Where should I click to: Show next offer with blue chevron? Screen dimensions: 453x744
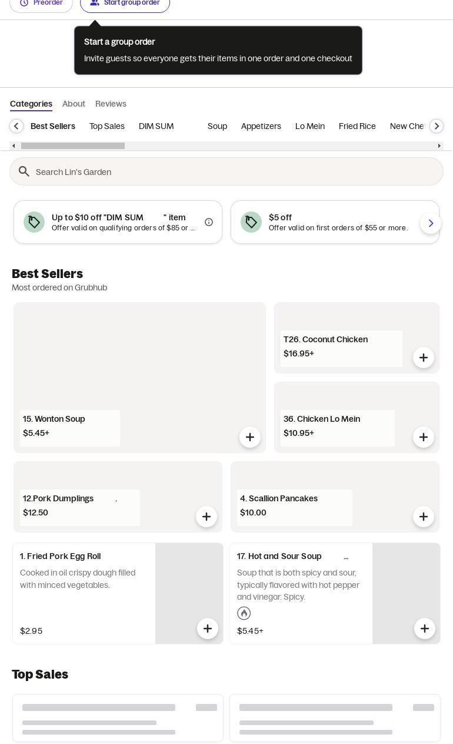point(431,223)
